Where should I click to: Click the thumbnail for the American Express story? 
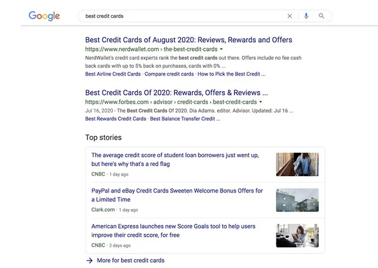coord(297,235)
